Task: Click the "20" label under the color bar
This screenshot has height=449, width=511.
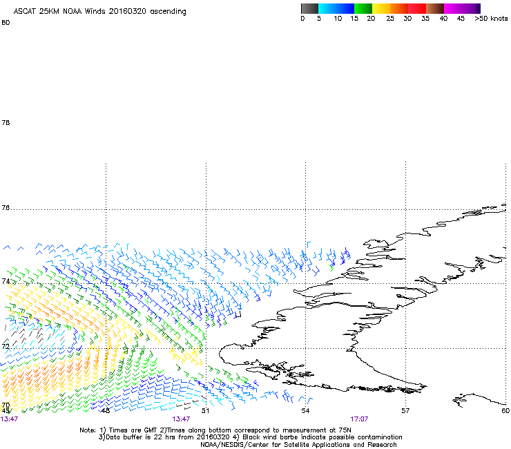Action: point(371,19)
